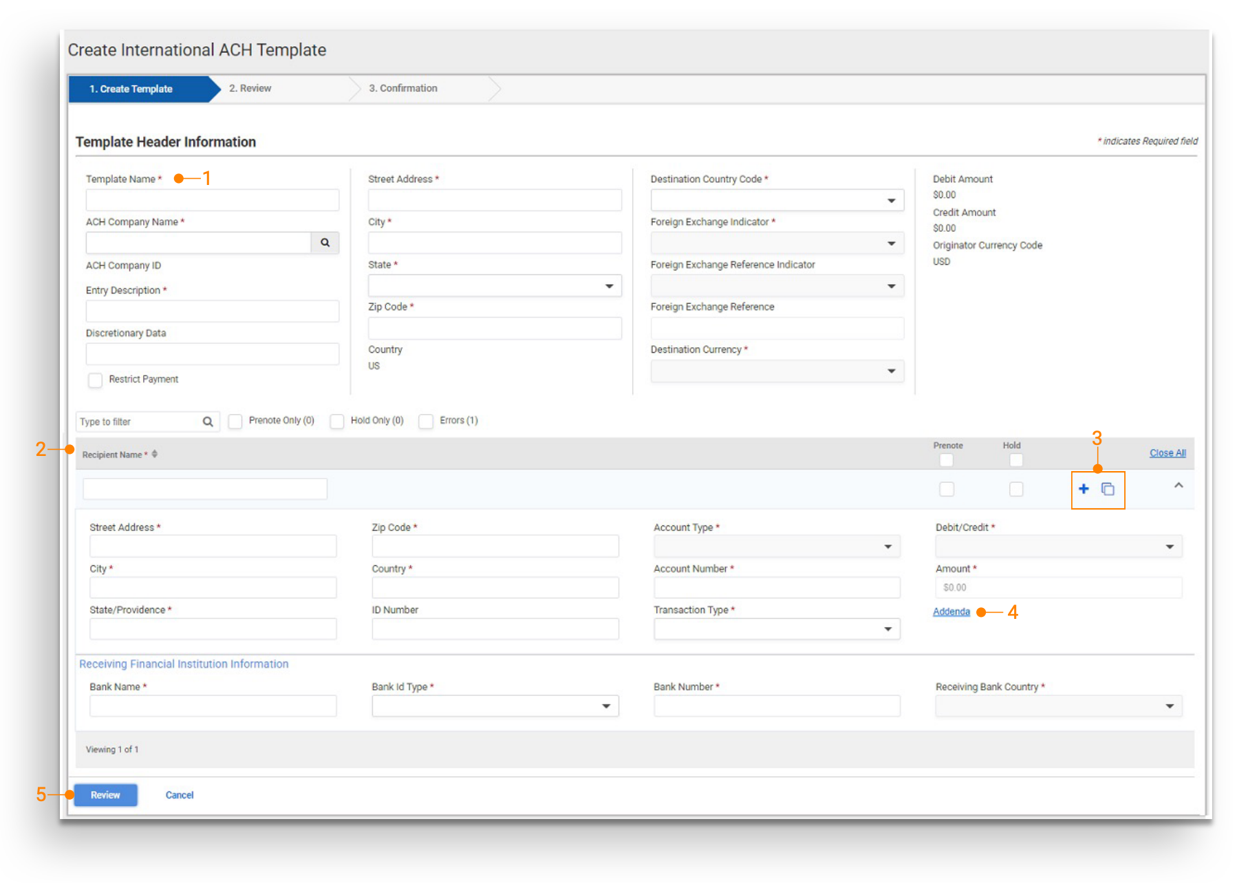Open the Transaction Type dropdown

point(776,629)
